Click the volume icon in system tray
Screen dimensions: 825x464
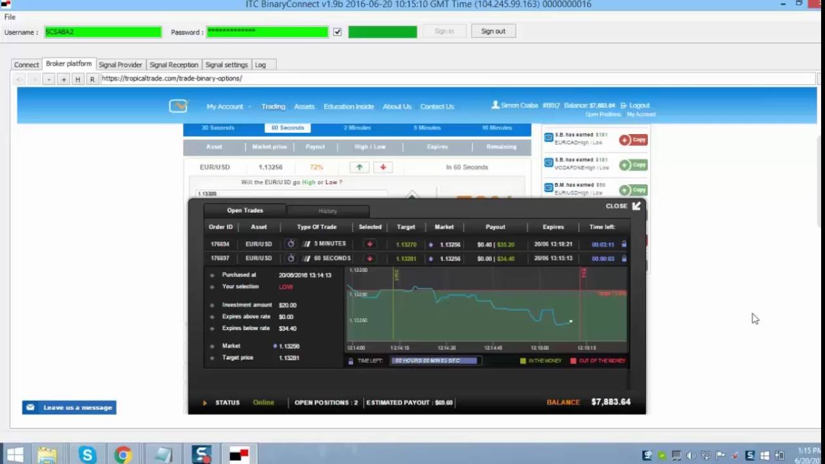[692, 456]
